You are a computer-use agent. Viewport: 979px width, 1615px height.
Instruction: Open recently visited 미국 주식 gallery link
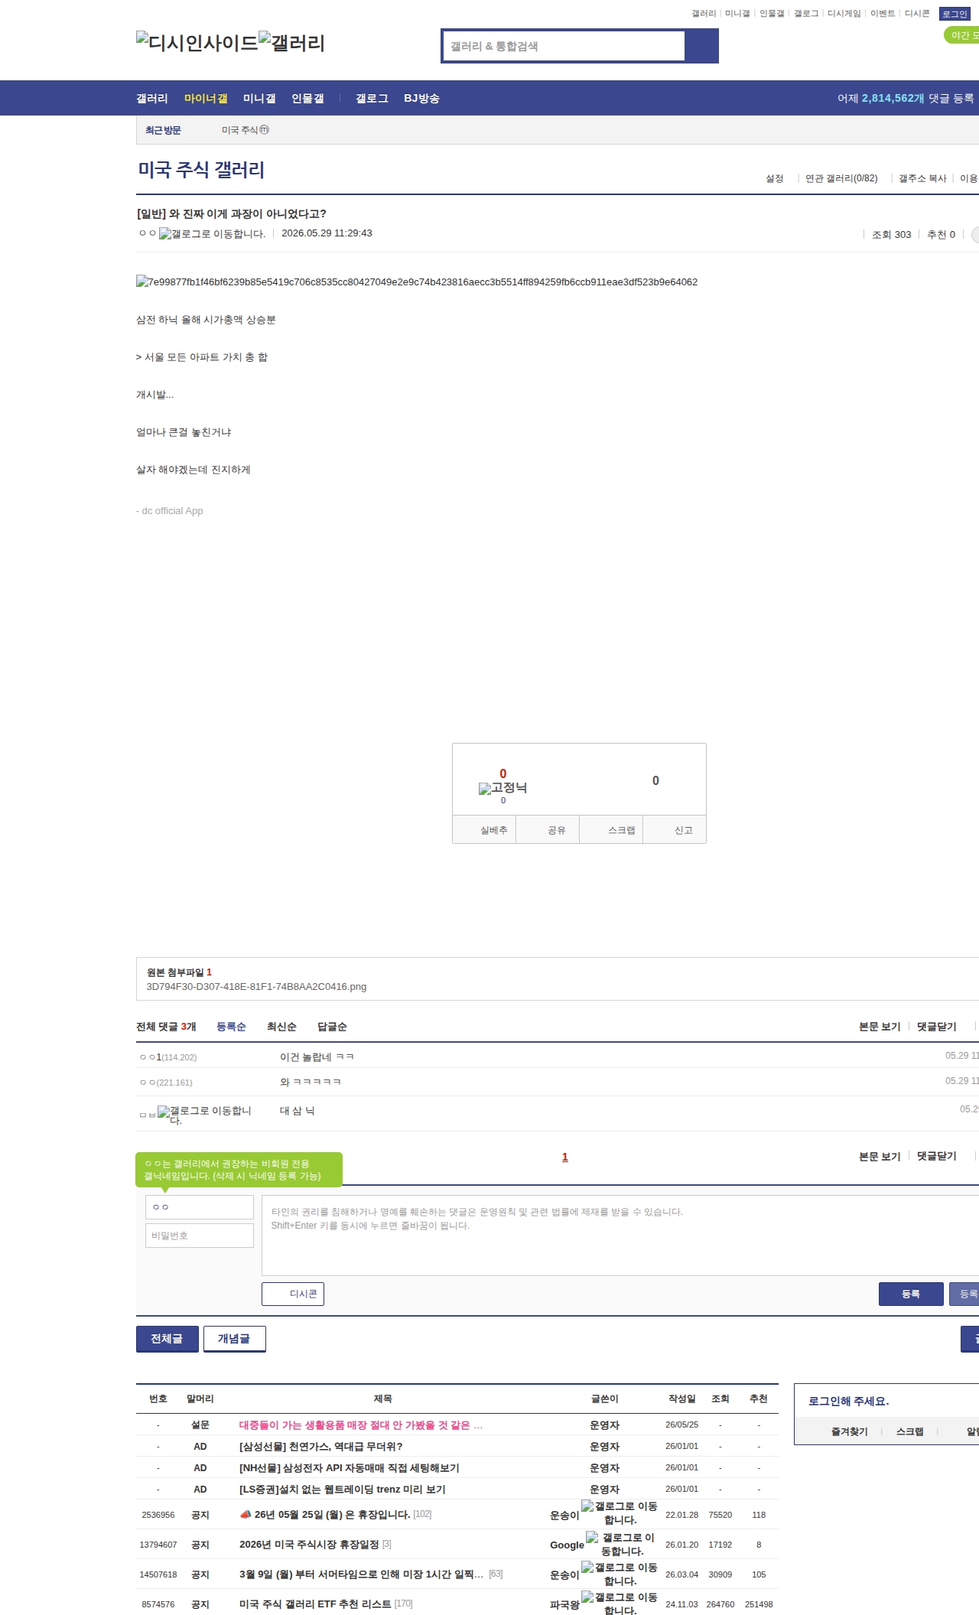[246, 130]
